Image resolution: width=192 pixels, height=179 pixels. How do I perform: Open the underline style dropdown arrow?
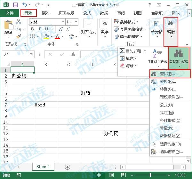click(x=52, y=29)
